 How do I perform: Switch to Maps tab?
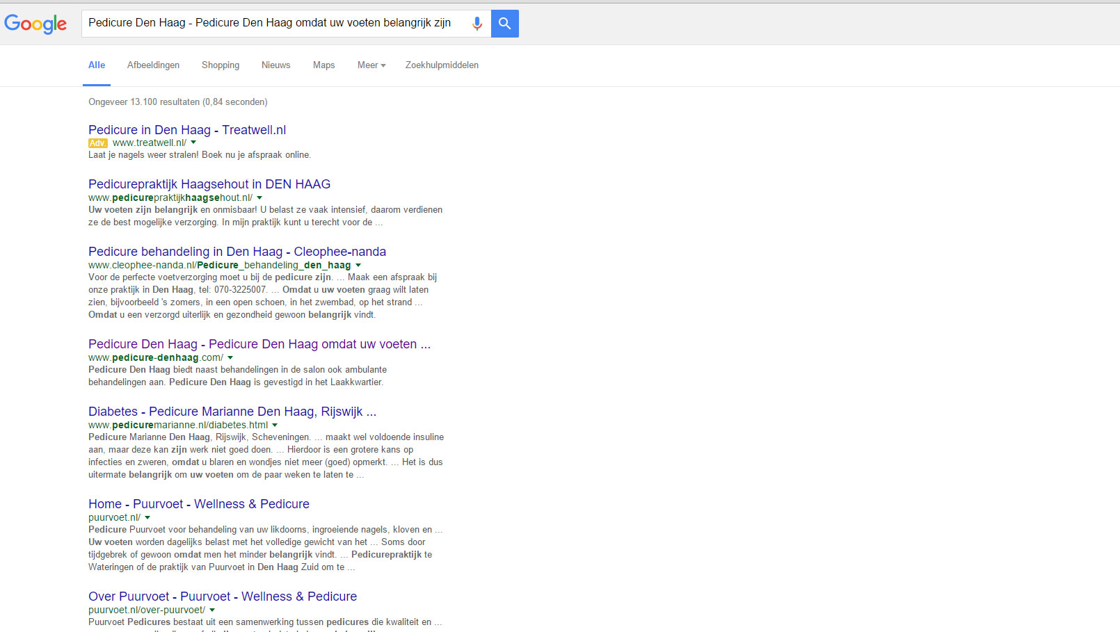click(323, 65)
